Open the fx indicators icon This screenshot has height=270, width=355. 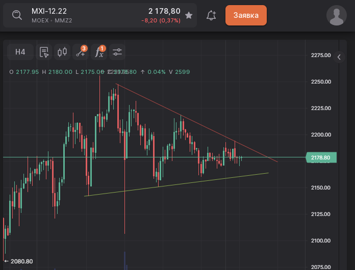99,52
